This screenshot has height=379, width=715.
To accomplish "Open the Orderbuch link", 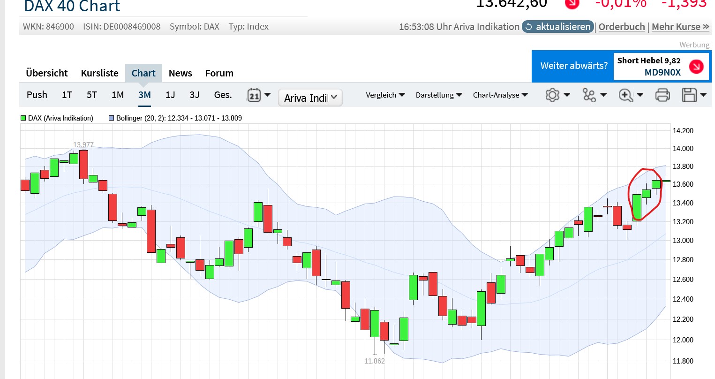I will [x=622, y=27].
